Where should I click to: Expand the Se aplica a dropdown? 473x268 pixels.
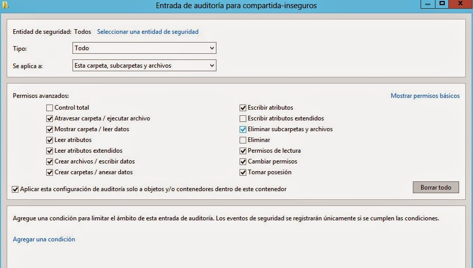point(144,66)
